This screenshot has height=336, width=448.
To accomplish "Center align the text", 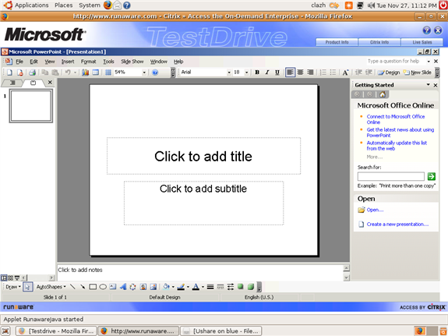I will coord(300,73).
